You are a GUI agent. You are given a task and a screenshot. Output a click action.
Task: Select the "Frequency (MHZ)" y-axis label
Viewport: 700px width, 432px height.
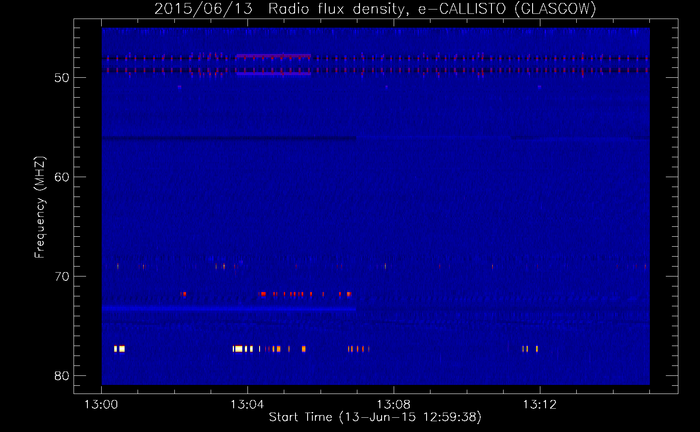point(40,207)
